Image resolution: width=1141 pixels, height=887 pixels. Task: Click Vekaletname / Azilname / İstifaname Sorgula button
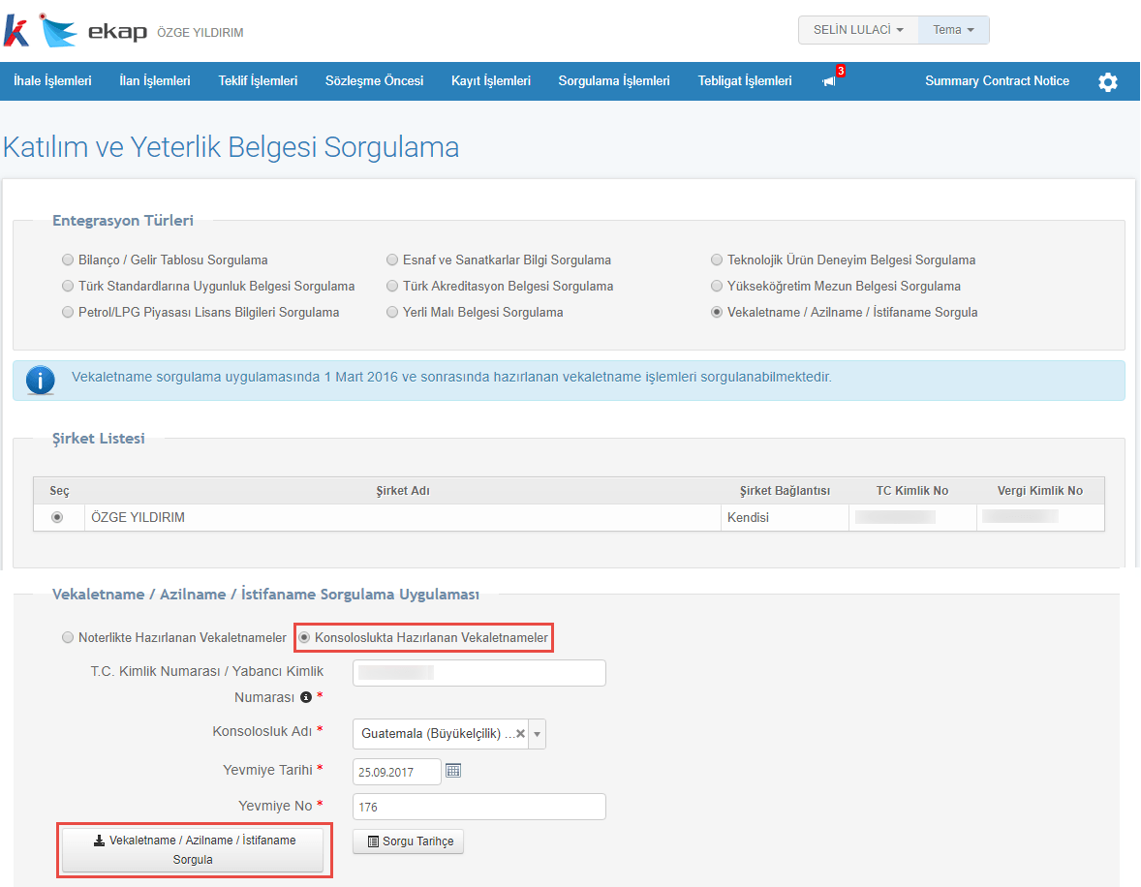pyautogui.click(x=193, y=850)
